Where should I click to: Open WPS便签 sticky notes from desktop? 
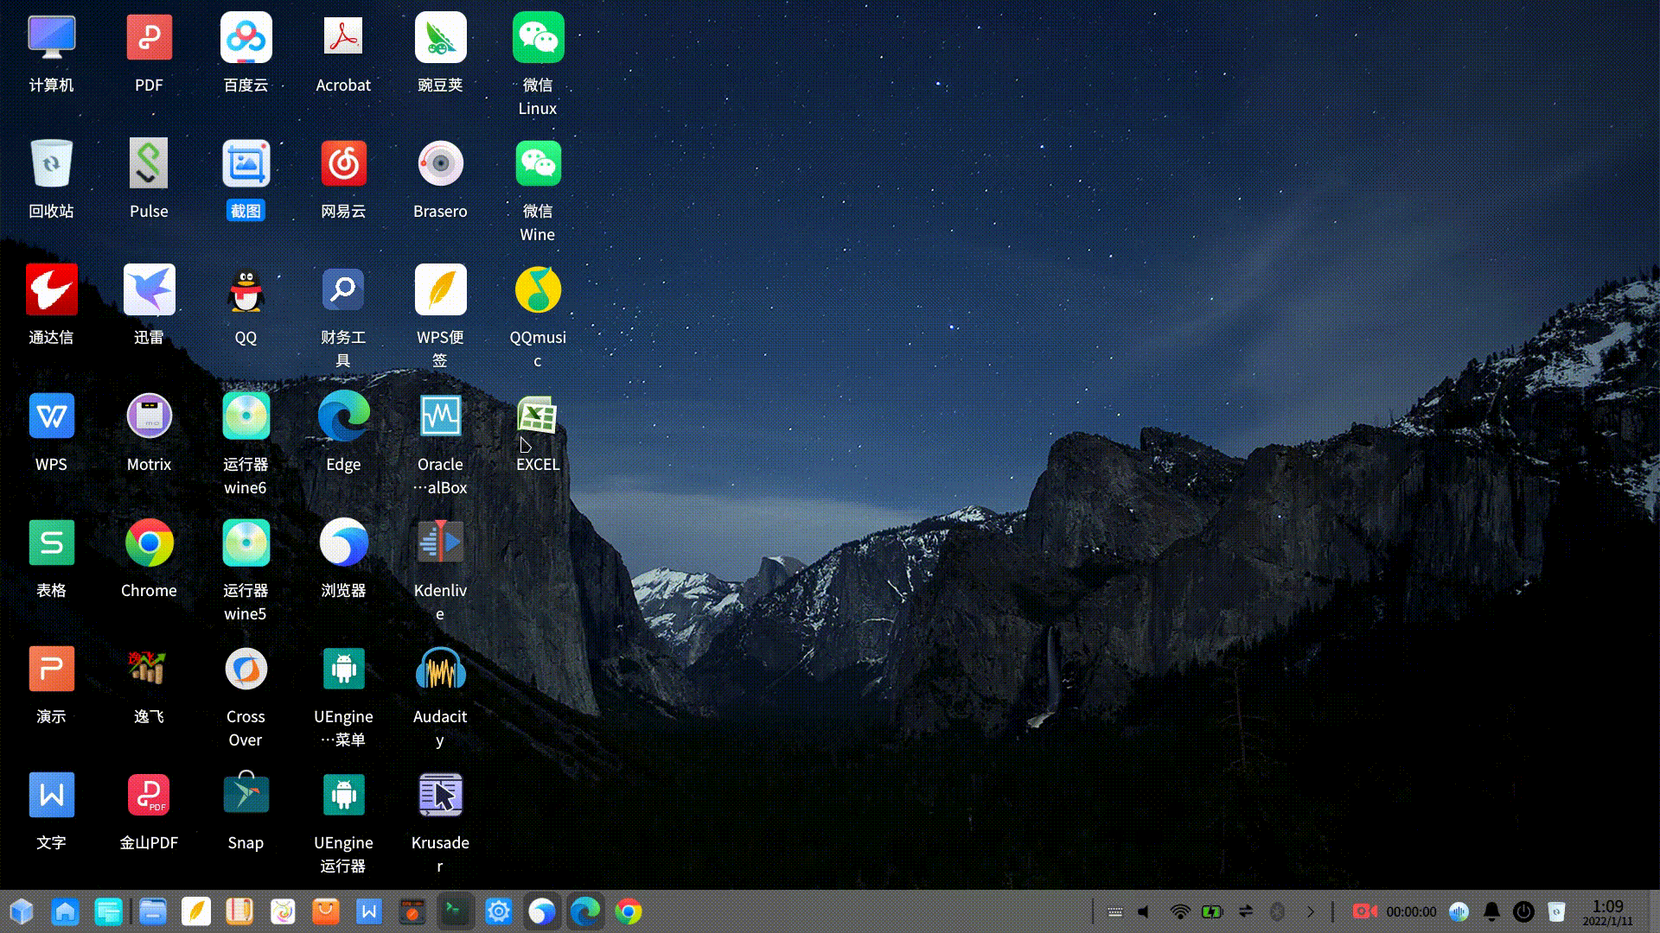440,289
